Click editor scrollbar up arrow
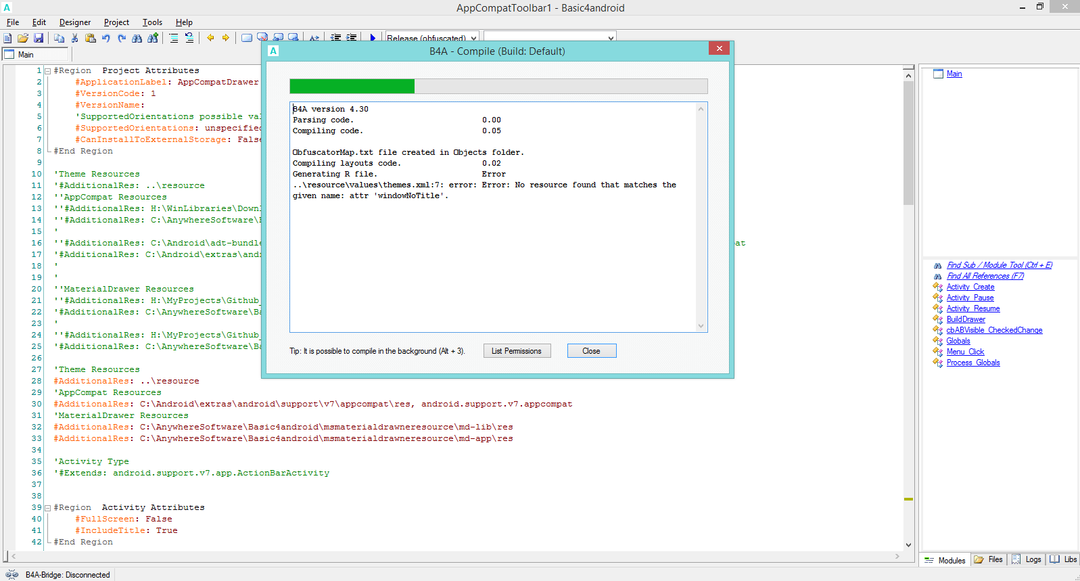 click(x=908, y=75)
